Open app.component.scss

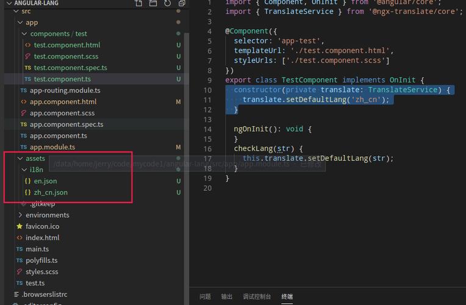[62, 113]
